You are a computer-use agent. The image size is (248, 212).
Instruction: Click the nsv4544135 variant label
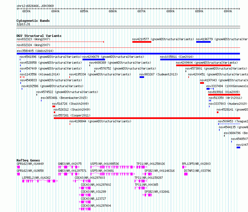coord(233,127)
